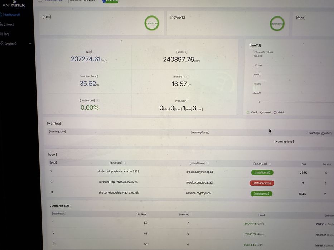Select the rate value 237274.61 GH/s
The image size is (334, 250).
click(x=89, y=59)
